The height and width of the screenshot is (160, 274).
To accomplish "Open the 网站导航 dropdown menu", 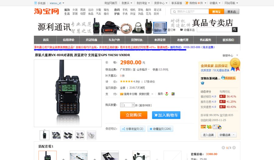I will coord(231,3).
